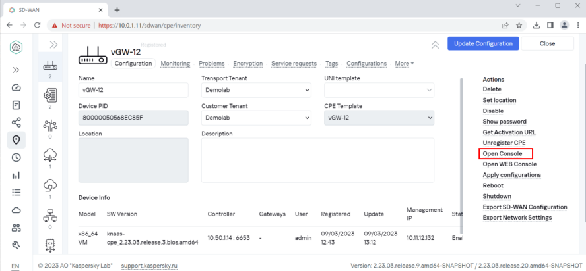This screenshot has width=586, height=271.
Task: Open the document page sidebar icon
Action: pyautogui.click(x=16, y=105)
